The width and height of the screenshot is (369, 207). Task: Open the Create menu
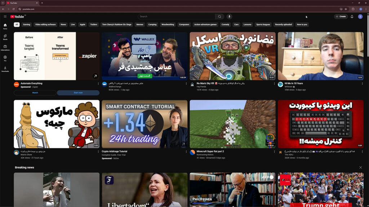point(341,17)
